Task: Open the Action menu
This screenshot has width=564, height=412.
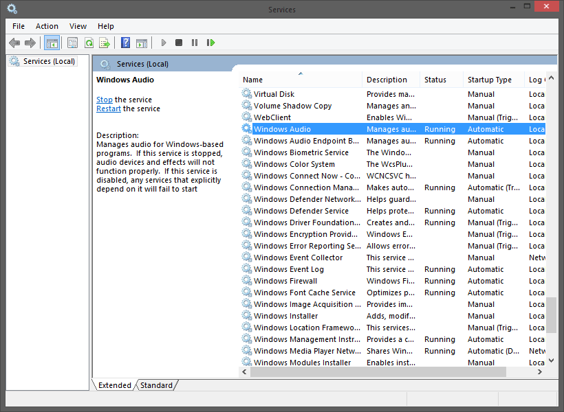Action: [x=47, y=26]
